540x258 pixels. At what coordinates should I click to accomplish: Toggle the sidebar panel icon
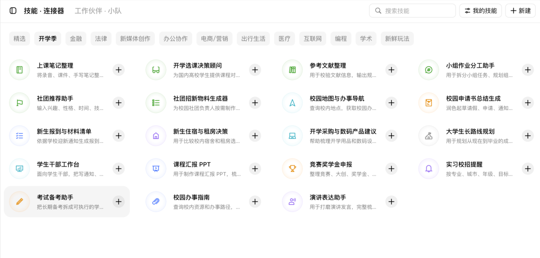pyautogui.click(x=13, y=10)
